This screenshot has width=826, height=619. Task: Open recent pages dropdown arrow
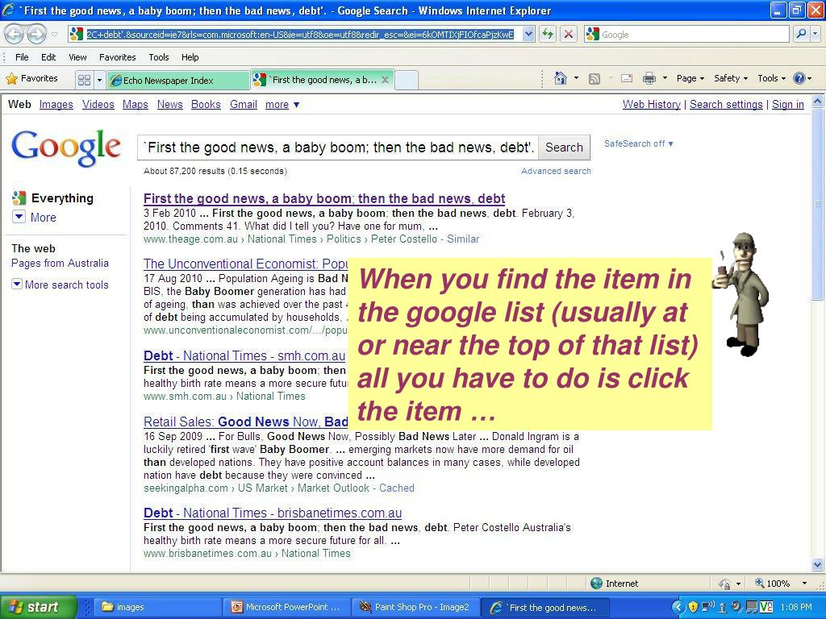click(x=54, y=35)
